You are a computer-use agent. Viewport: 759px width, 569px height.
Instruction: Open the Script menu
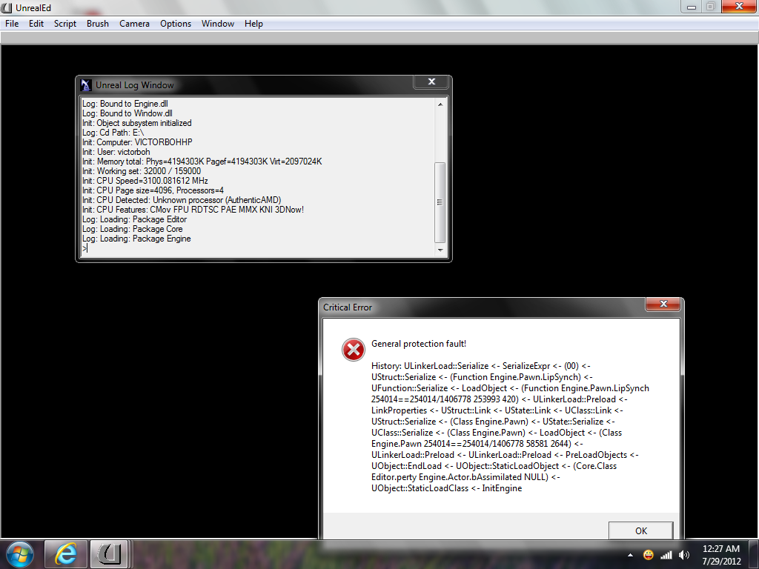pyautogui.click(x=65, y=24)
